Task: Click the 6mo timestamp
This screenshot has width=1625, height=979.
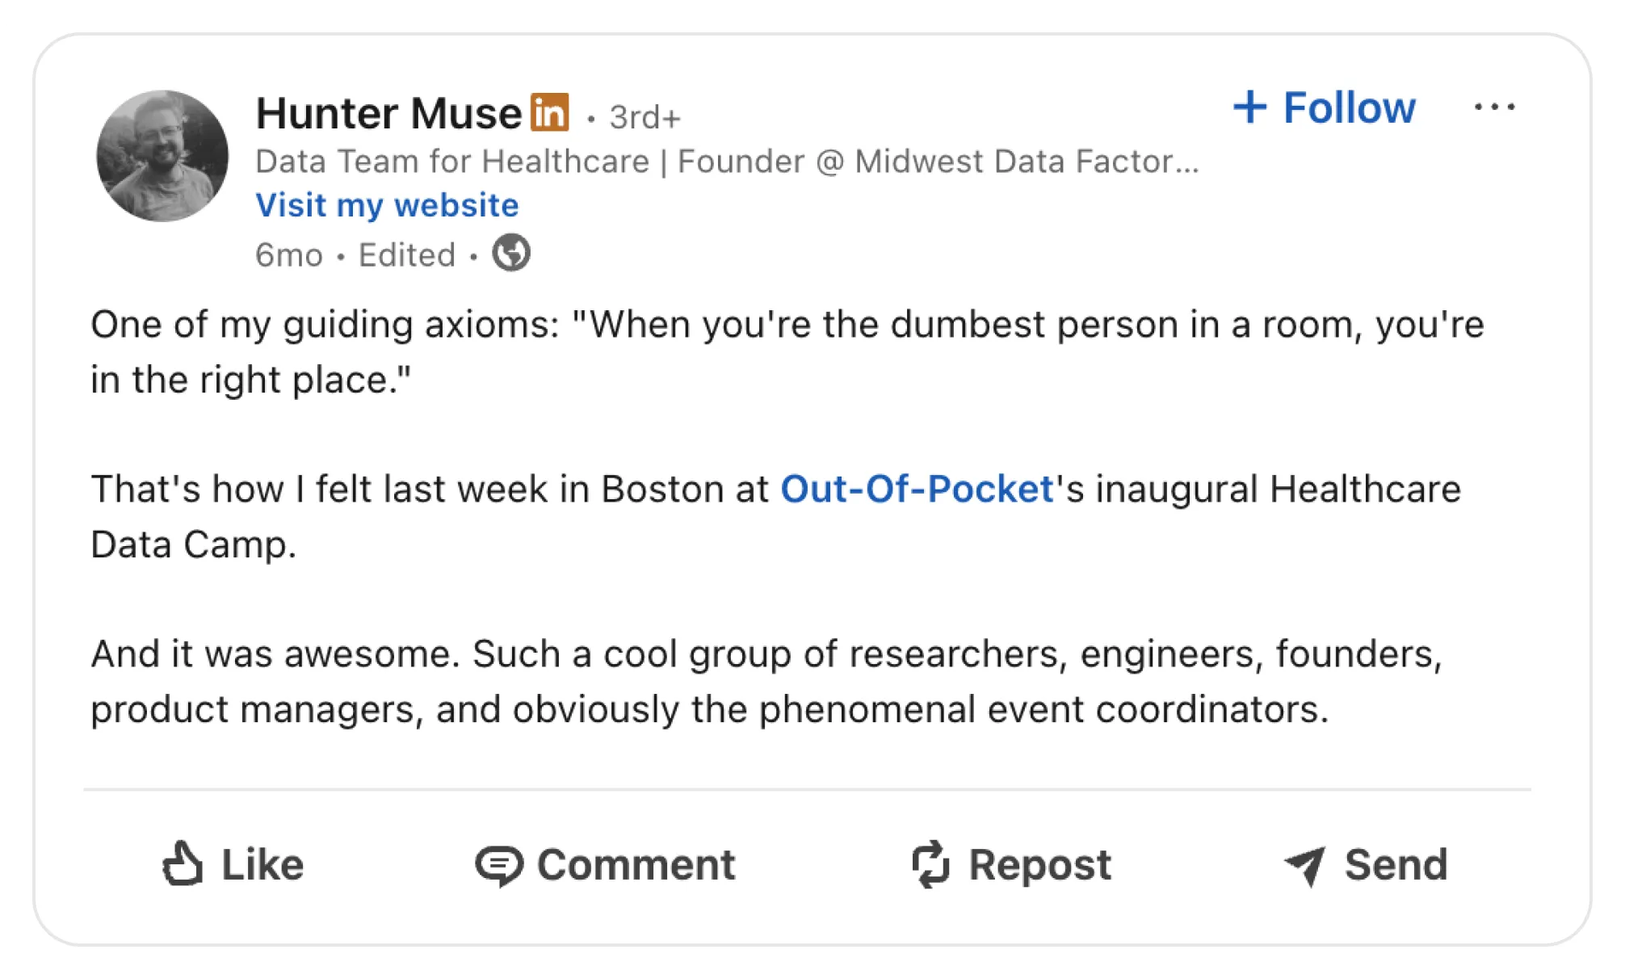Action: click(x=288, y=254)
